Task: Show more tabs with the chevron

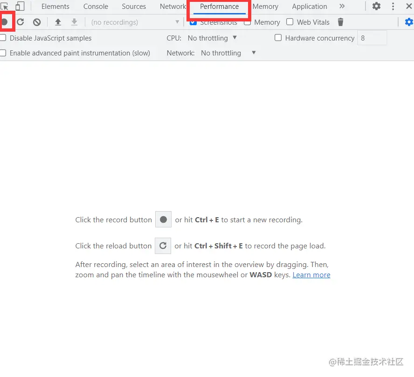Action: click(342, 6)
